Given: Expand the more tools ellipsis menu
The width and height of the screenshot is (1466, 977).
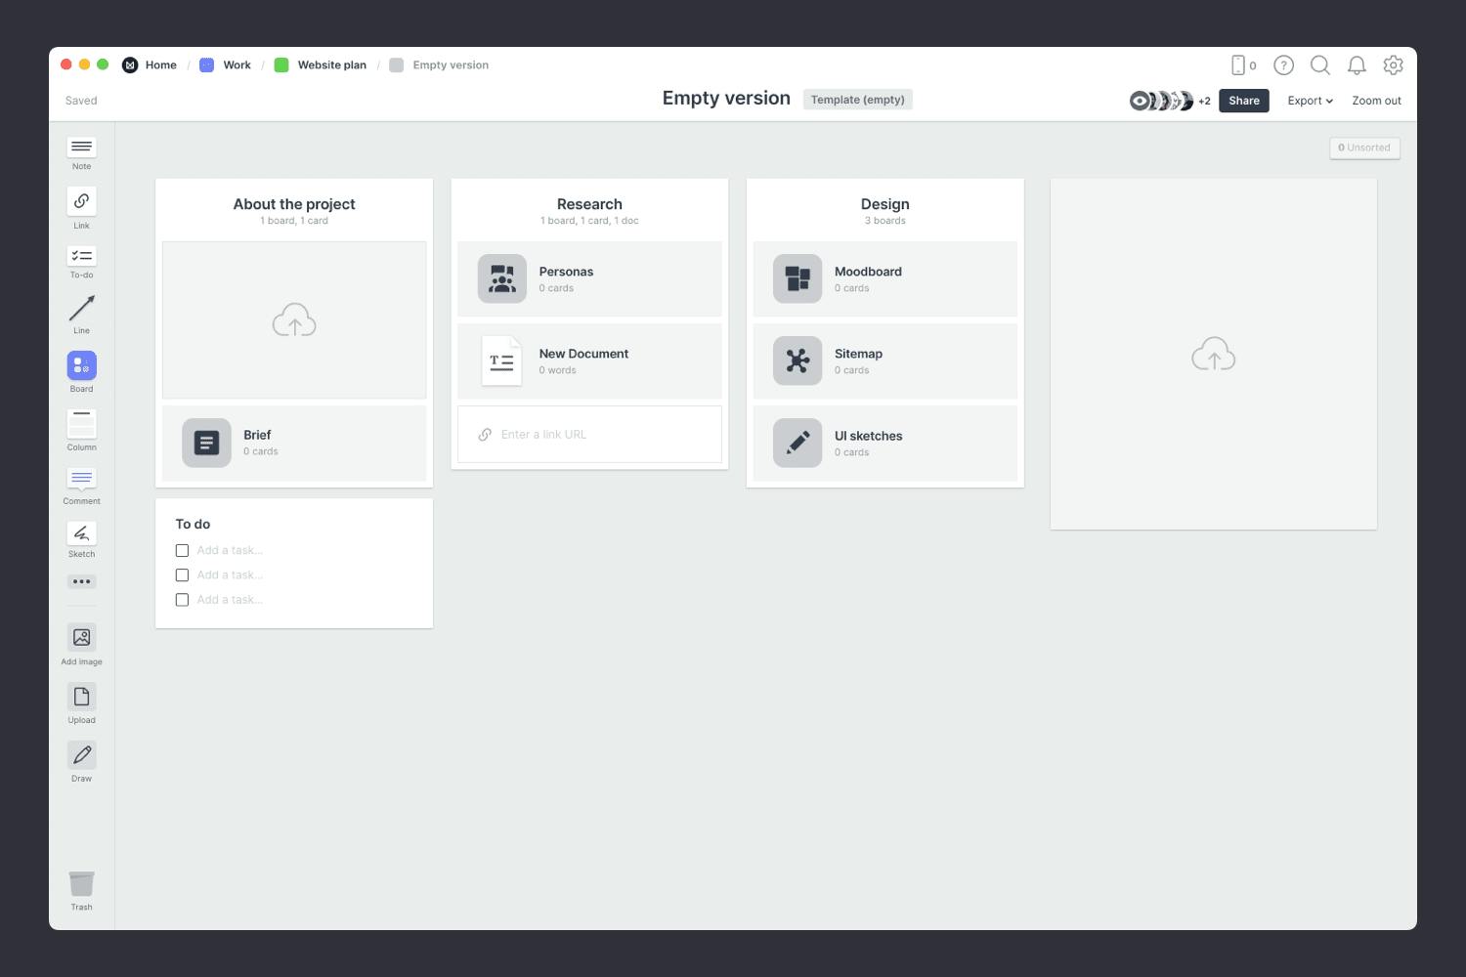Looking at the screenshot, I should (x=81, y=581).
